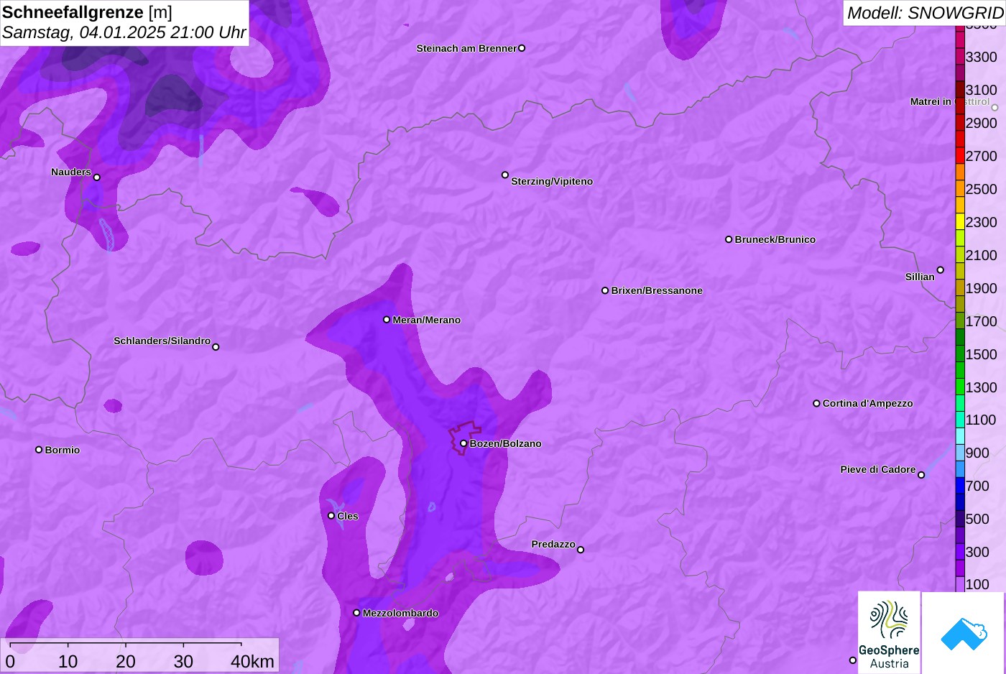Click the Mezzolombardo marker dot
This screenshot has width=1006, height=674.
(x=356, y=613)
